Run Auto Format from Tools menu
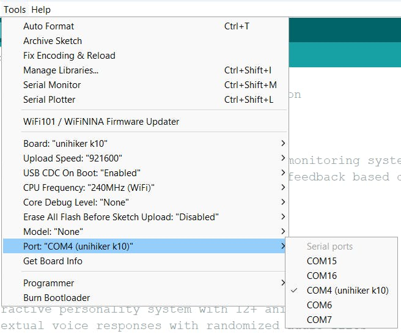 (x=145, y=26)
